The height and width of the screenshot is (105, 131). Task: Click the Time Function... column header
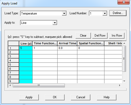click(45, 44)
